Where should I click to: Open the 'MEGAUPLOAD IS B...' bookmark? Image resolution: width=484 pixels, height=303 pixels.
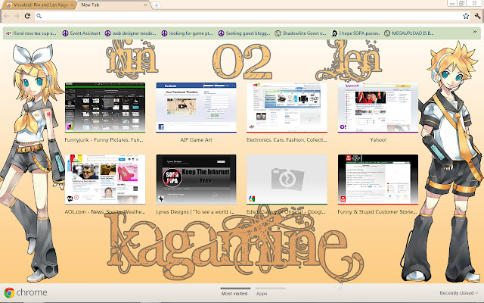tap(409, 33)
